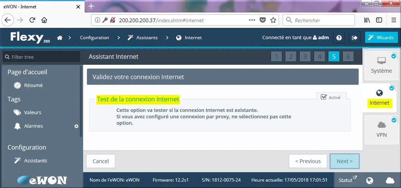Toggle the browser sidebar icon
The image size is (401, 188).
coord(379,20)
